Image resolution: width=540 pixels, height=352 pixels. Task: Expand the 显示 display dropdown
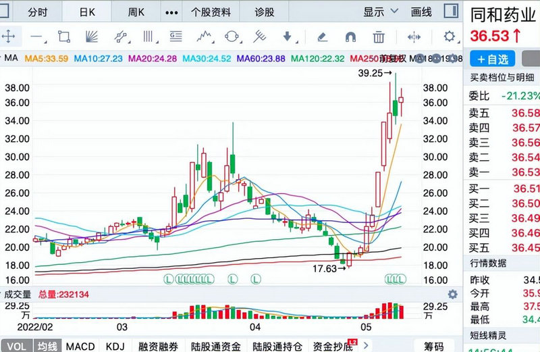pyautogui.click(x=377, y=12)
